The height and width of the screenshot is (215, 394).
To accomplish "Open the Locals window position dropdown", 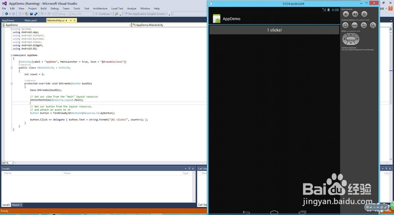I will click(x=186, y=169).
